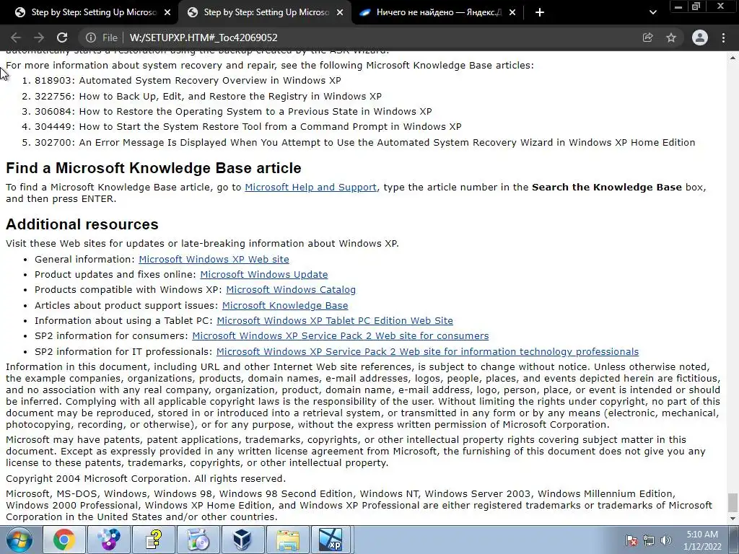Click the File info icon in address bar
The height and width of the screenshot is (554, 739).
90,38
